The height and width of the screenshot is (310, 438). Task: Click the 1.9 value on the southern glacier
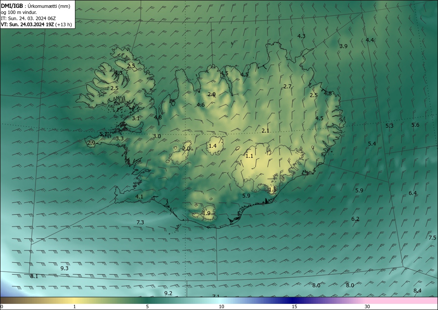click(x=206, y=213)
